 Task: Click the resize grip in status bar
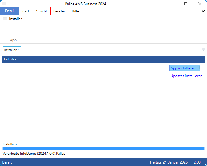pos(204,163)
